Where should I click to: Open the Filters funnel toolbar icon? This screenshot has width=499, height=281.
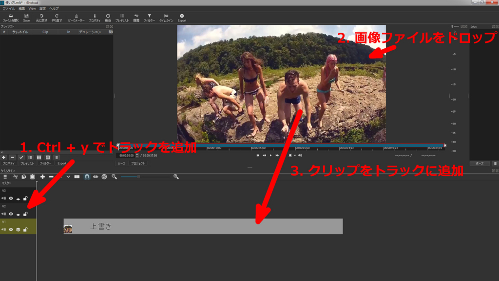[x=149, y=18]
